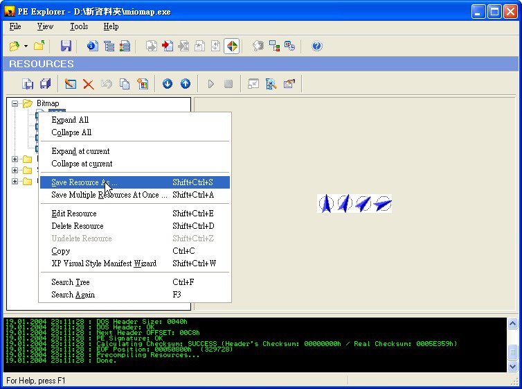Viewport: 522px width, 389px height.
Task: Choose Copy from context menu
Action: (x=135, y=251)
